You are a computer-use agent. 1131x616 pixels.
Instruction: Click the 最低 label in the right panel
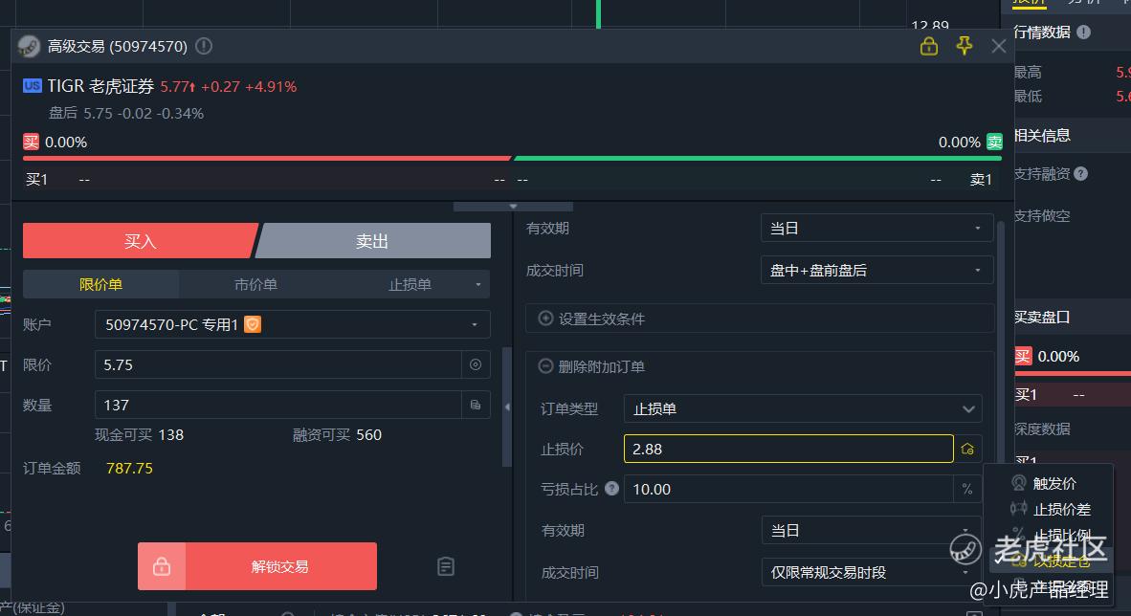1028,96
